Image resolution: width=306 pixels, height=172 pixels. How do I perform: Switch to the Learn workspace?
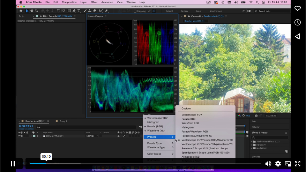point(199,11)
